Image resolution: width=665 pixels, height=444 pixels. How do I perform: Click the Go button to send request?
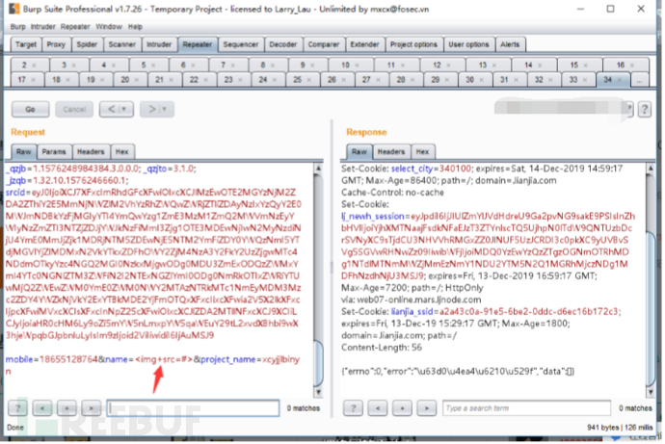[x=30, y=109]
